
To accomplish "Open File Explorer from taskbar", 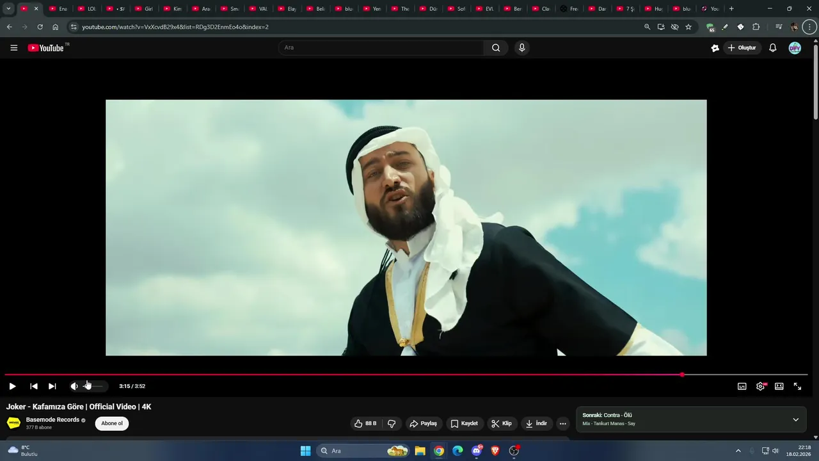I will [x=420, y=451].
